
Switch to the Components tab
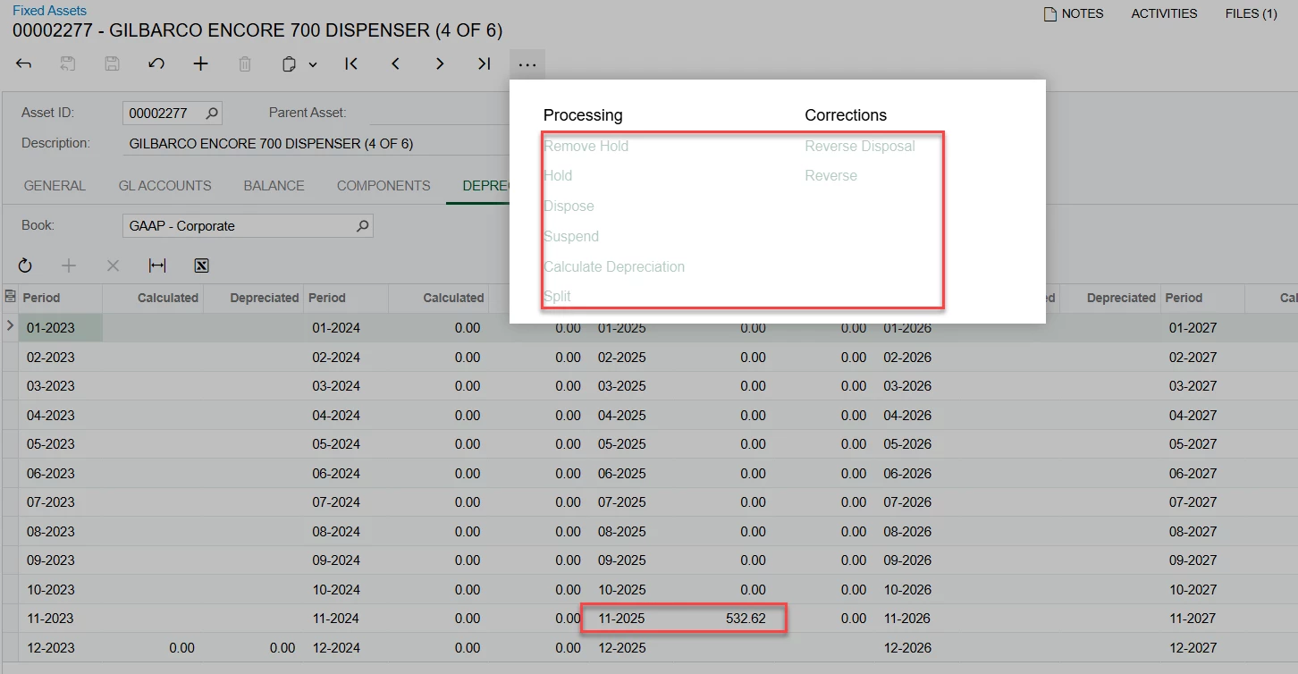pos(383,186)
